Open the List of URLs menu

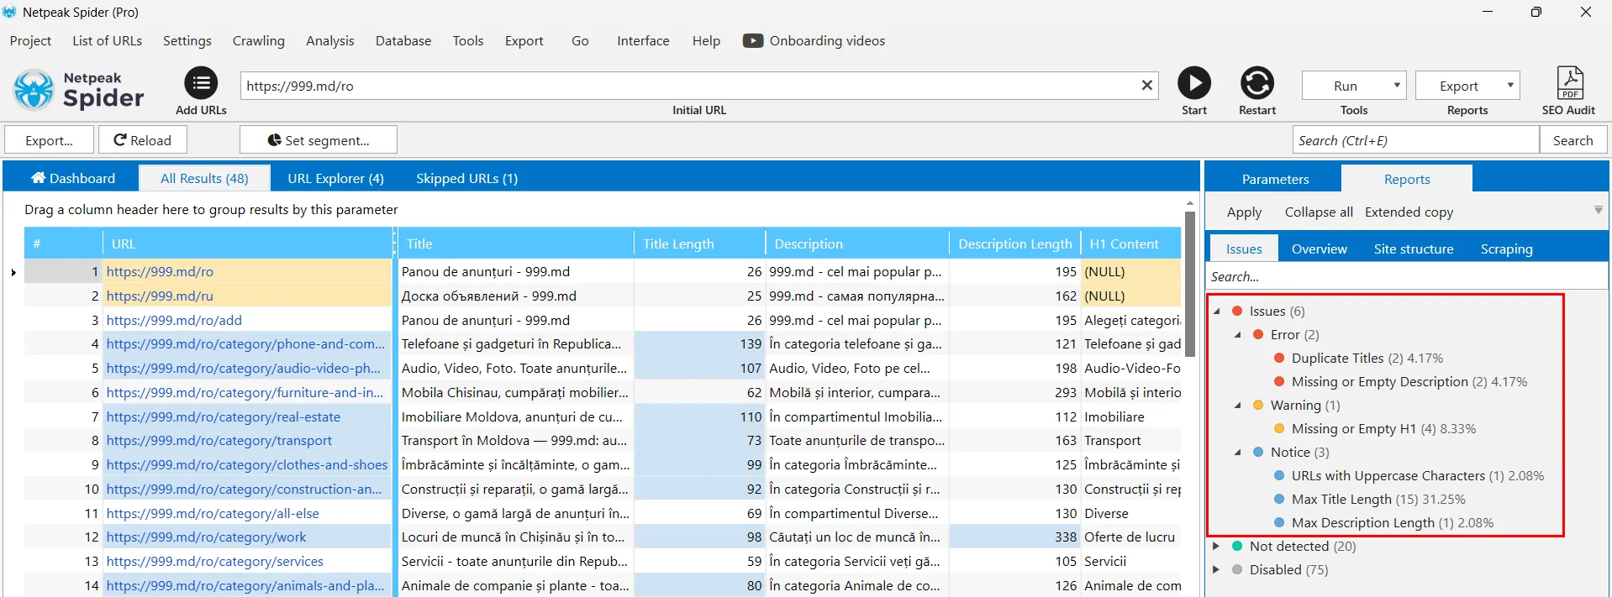click(x=107, y=40)
